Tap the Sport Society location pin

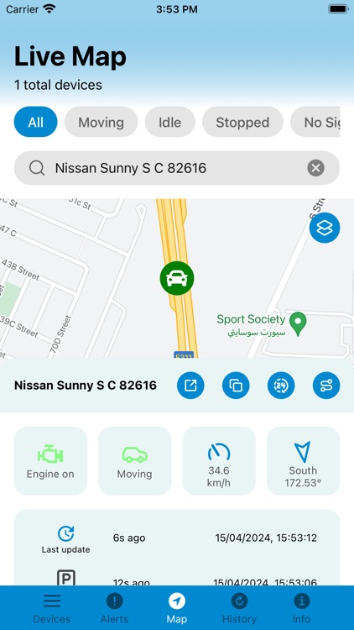tap(298, 324)
